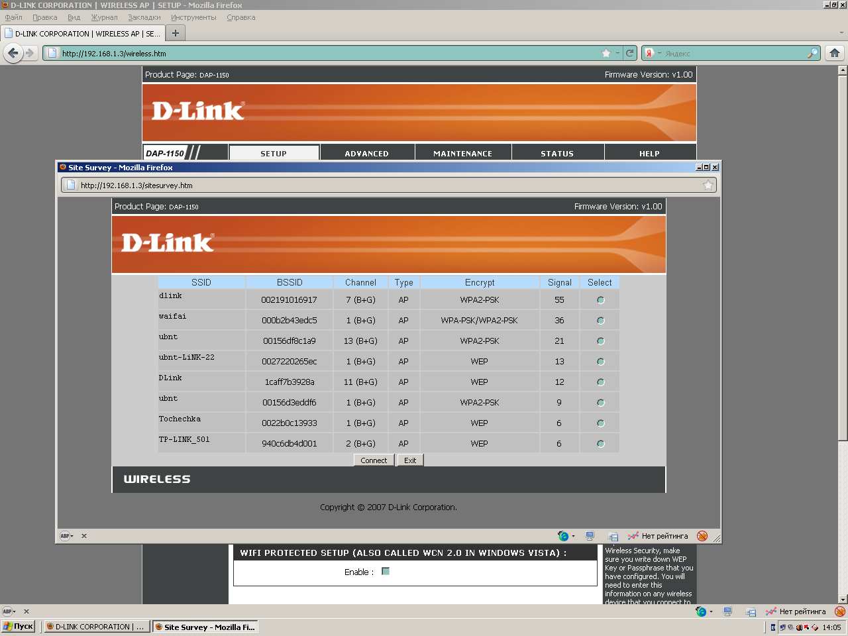This screenshot has width=848, height=636.
Task: Reload the wireless.htm page
Action: (630, 53)
